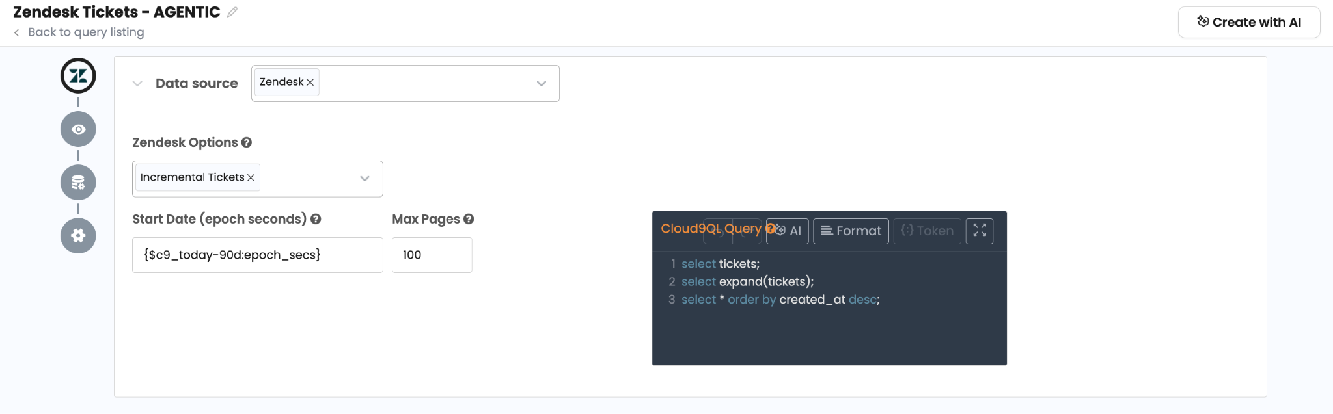Click the Create with AI button

(x=1249, y=23)
